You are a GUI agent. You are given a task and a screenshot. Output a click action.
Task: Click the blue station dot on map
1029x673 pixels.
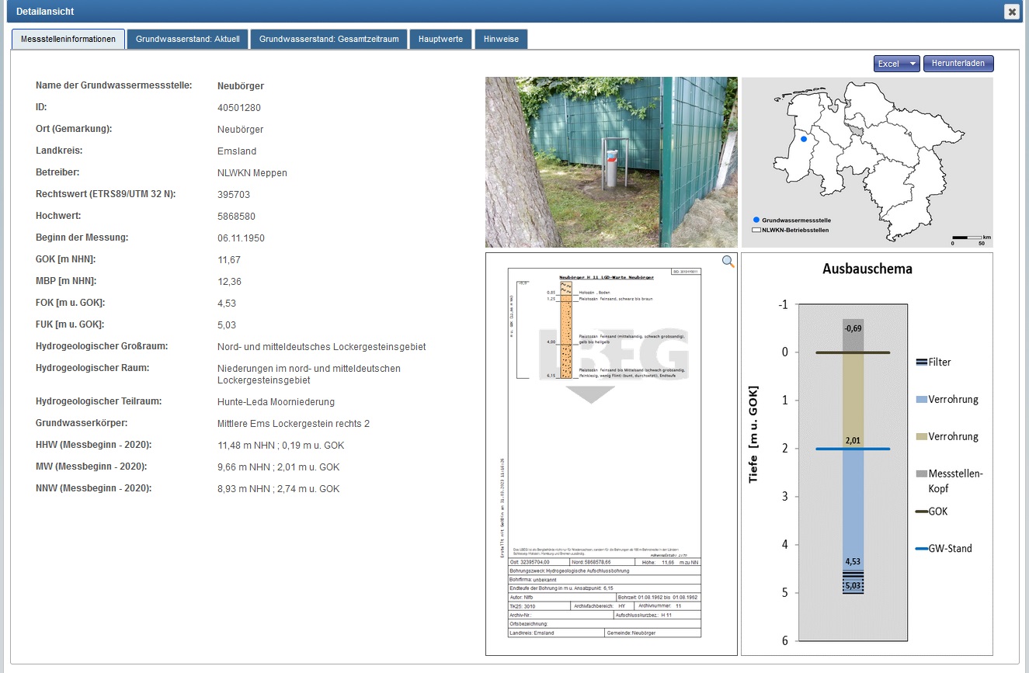click(x=804, y=139)
